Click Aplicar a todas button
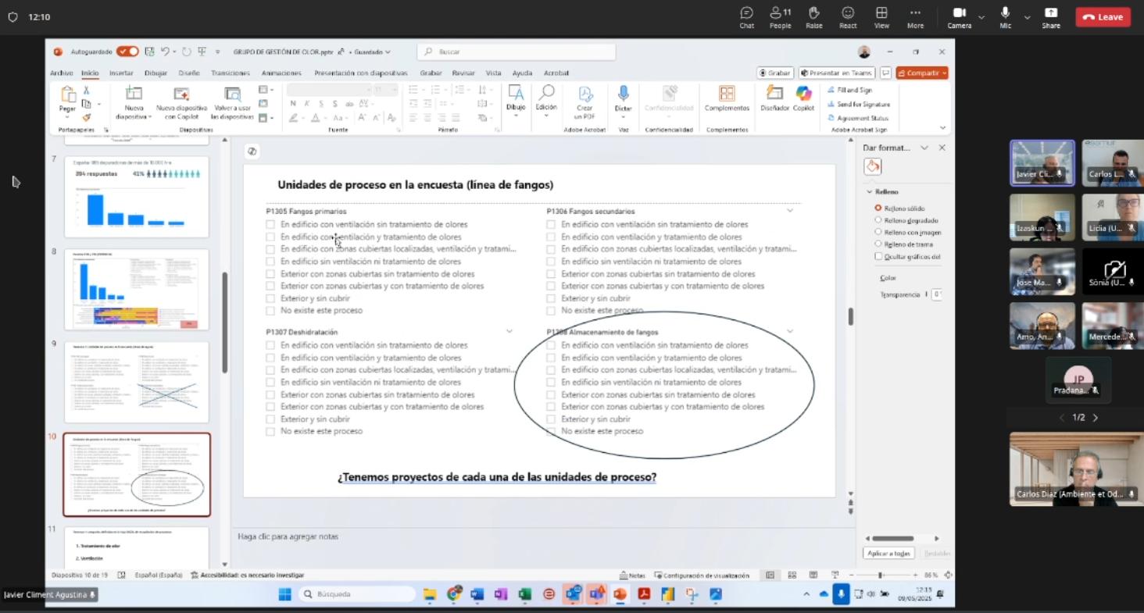The image size is (1144, 613). (889, 553)
